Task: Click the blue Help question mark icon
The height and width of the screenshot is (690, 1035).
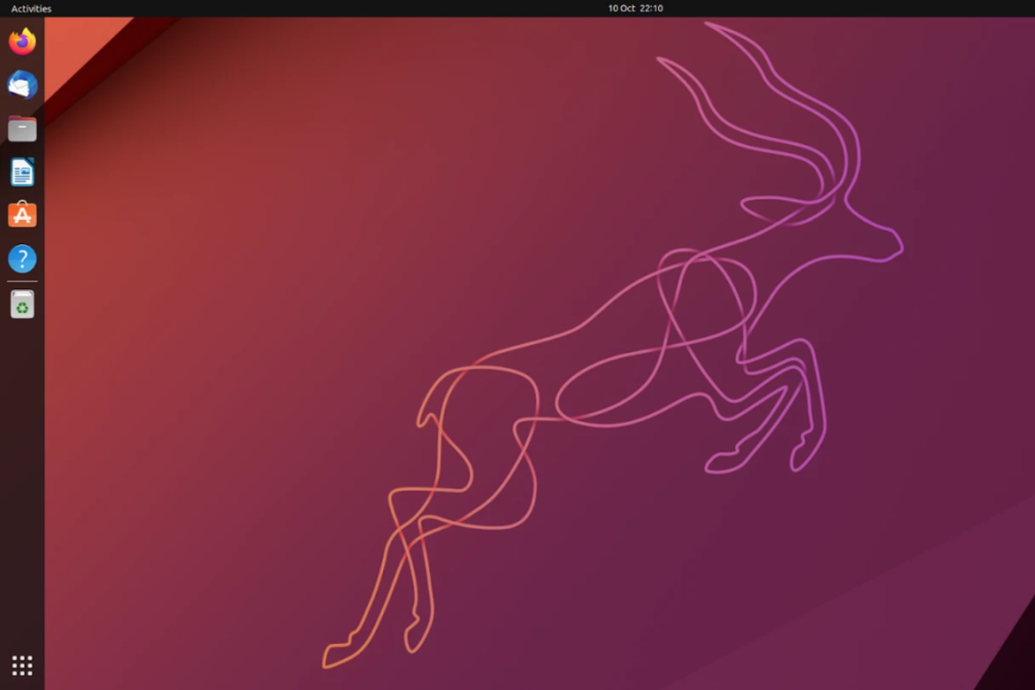Action: pos(22,258)
